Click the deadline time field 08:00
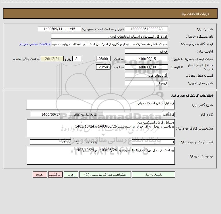The height and width of the screenshot is (214, 221). pyautogui.click(x=103, y=59)
